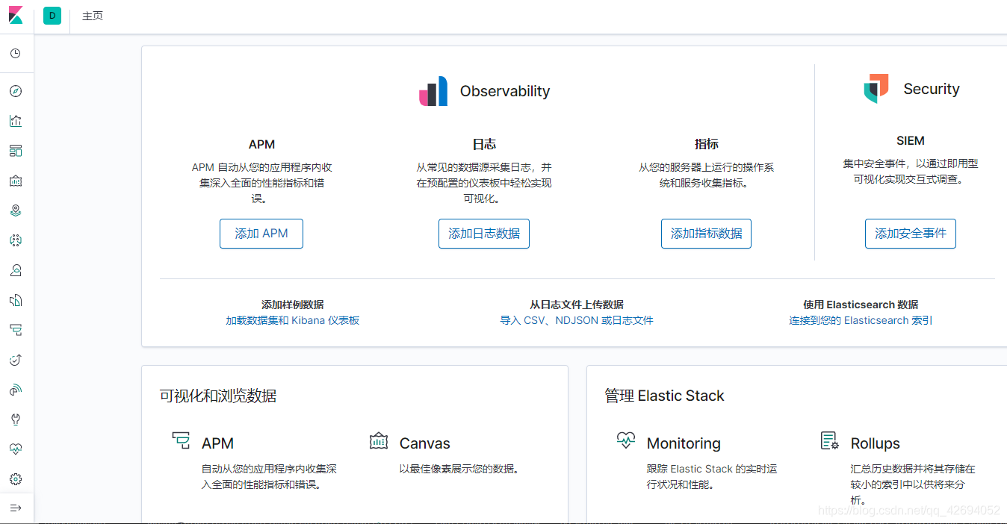Click the 日志 section title
The height and width of the screenshot is (524, 1007).
pos(484,144)
